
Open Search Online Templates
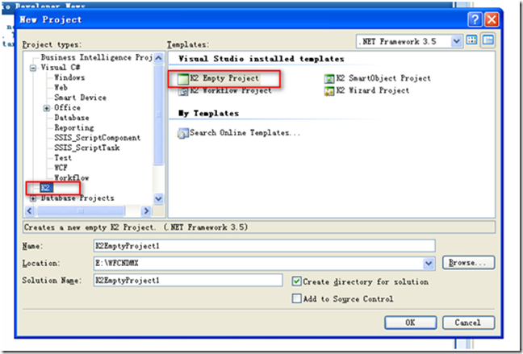pos(238,133)
